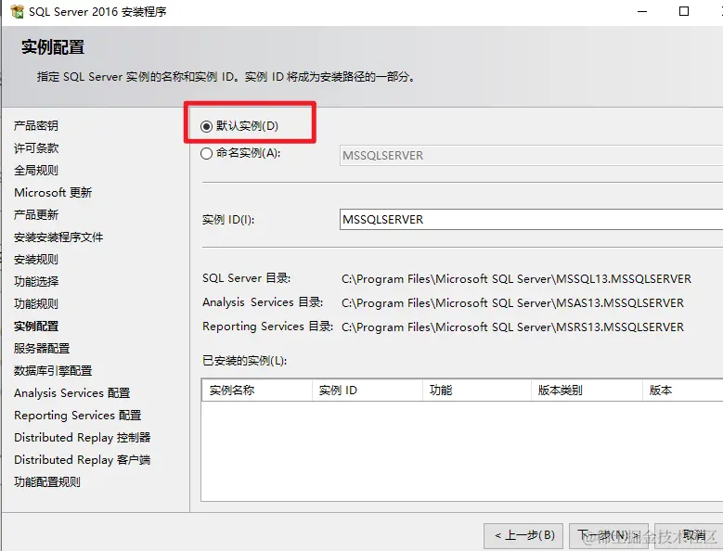Screen dimensions: 723x551
Task: Select the 命名实例(A) radio button
Action: (x=206, y=153)
